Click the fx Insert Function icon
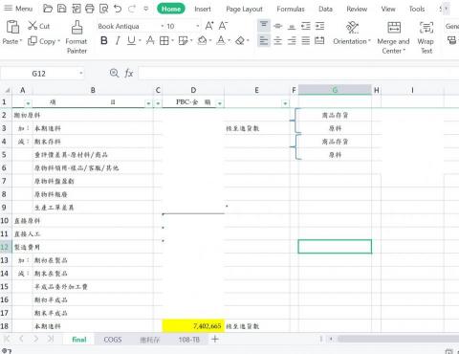459x354 pixels. coord(129,74)
